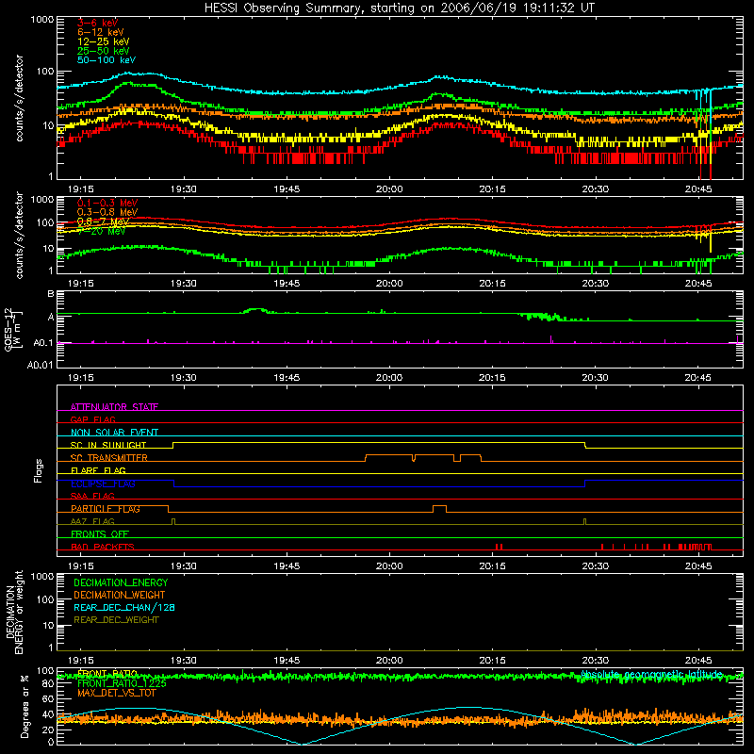
Task: Click the A0.1 tick label on GOES panel
Action: (x=43, y=343)
